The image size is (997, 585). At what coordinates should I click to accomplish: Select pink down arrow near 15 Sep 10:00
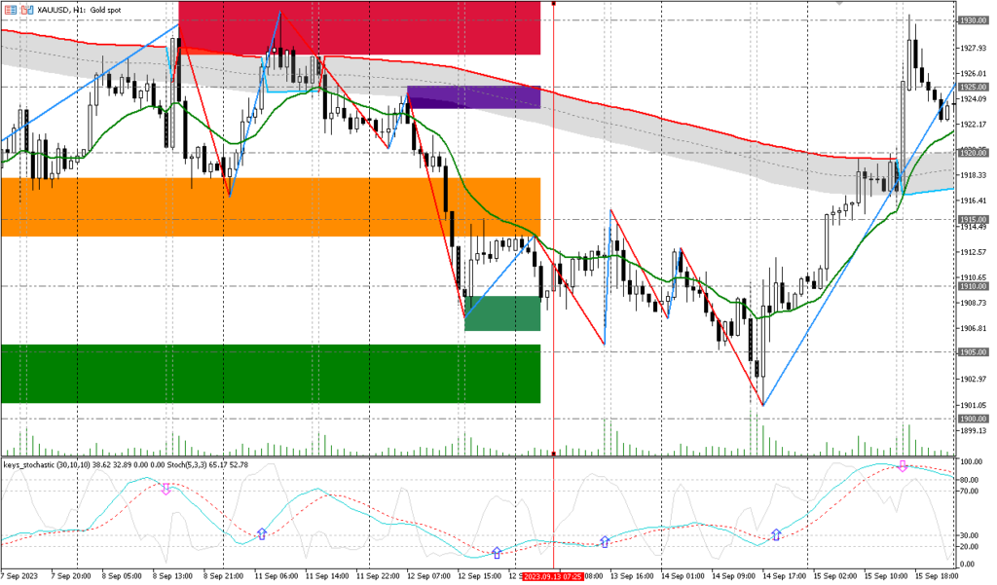tap(903, 467)
